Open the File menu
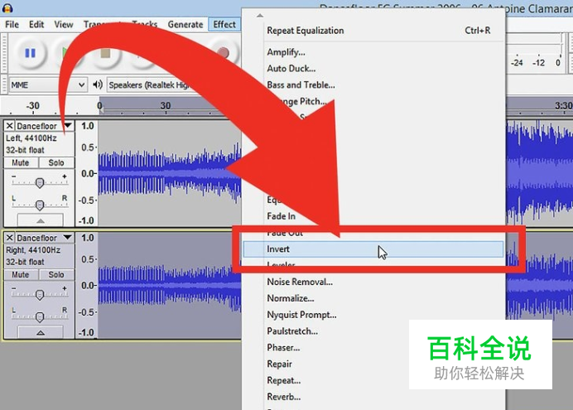This screenshot has width=573, height=410. (x=12, y=25)
